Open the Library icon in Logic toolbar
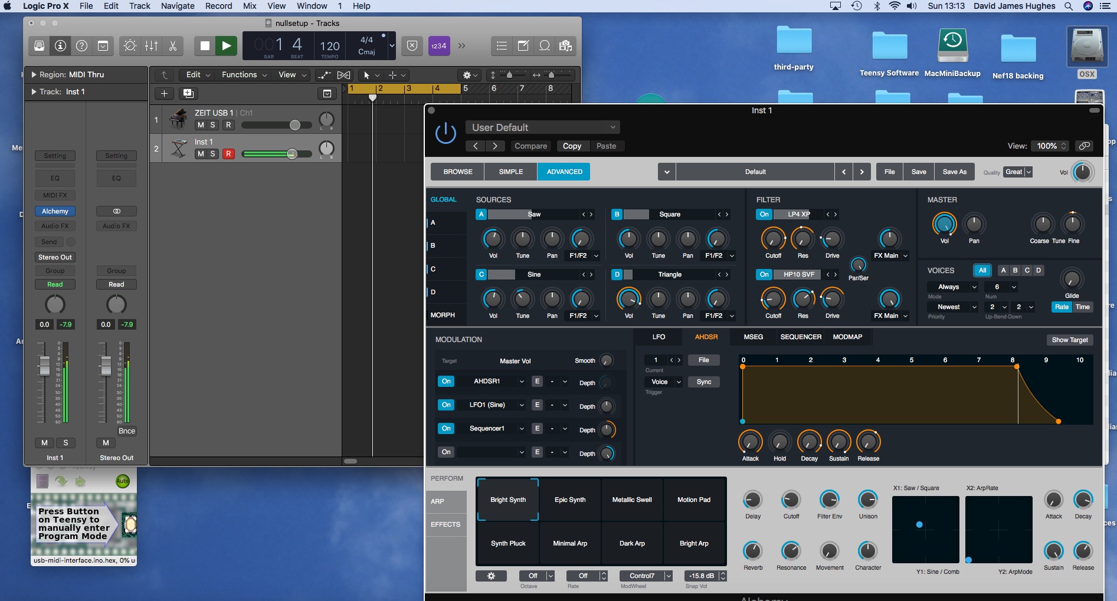 click(39, 46)
